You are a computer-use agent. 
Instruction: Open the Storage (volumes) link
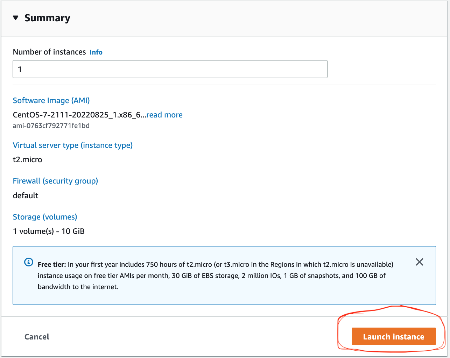45,217
